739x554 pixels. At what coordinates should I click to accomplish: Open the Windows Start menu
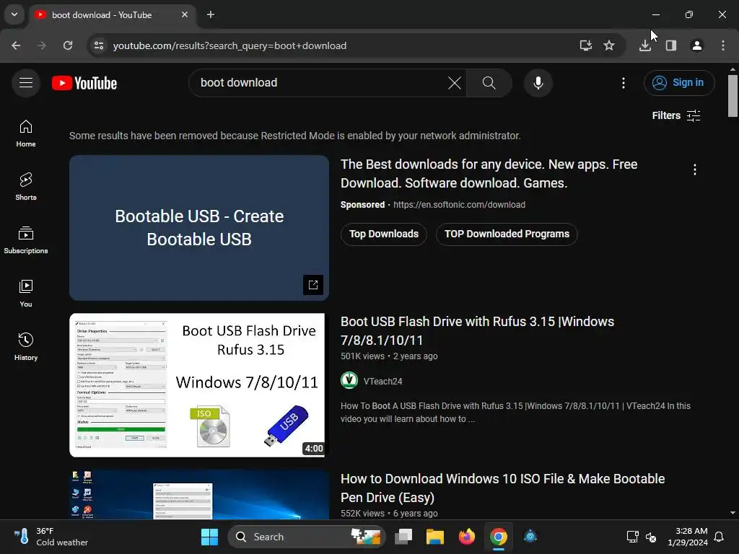click(x=209, y=537)
